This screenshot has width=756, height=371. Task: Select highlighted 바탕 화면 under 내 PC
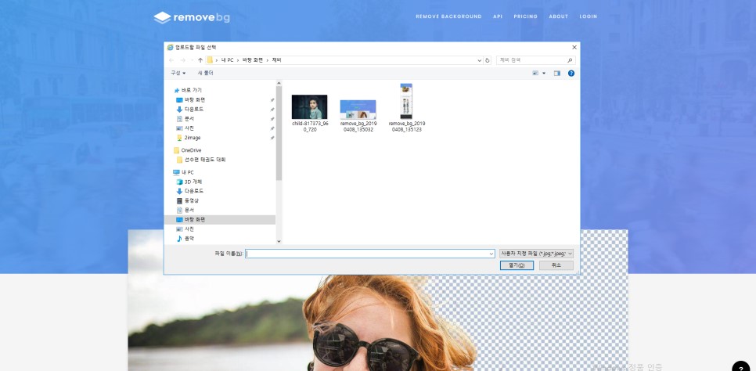click(220, 219)
